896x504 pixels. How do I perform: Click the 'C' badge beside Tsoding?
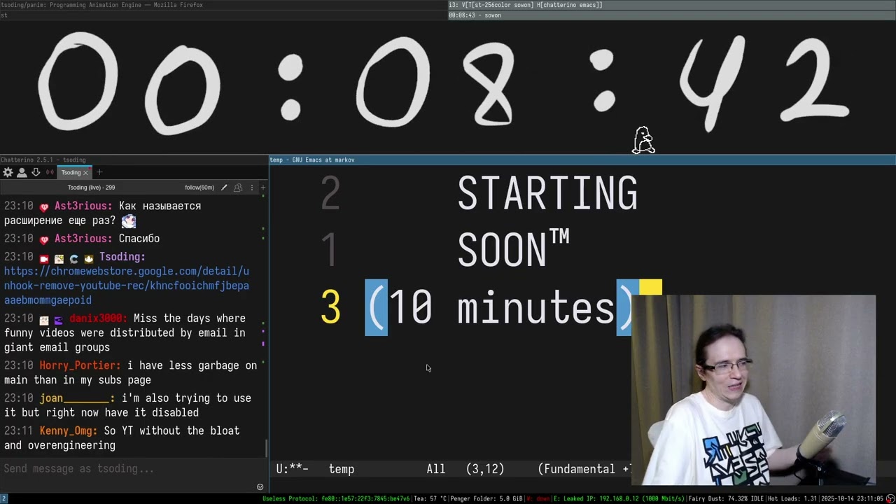coord(73,258)
